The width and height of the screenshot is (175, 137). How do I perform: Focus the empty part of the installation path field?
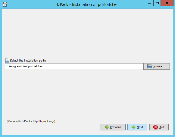pos(93,66)
